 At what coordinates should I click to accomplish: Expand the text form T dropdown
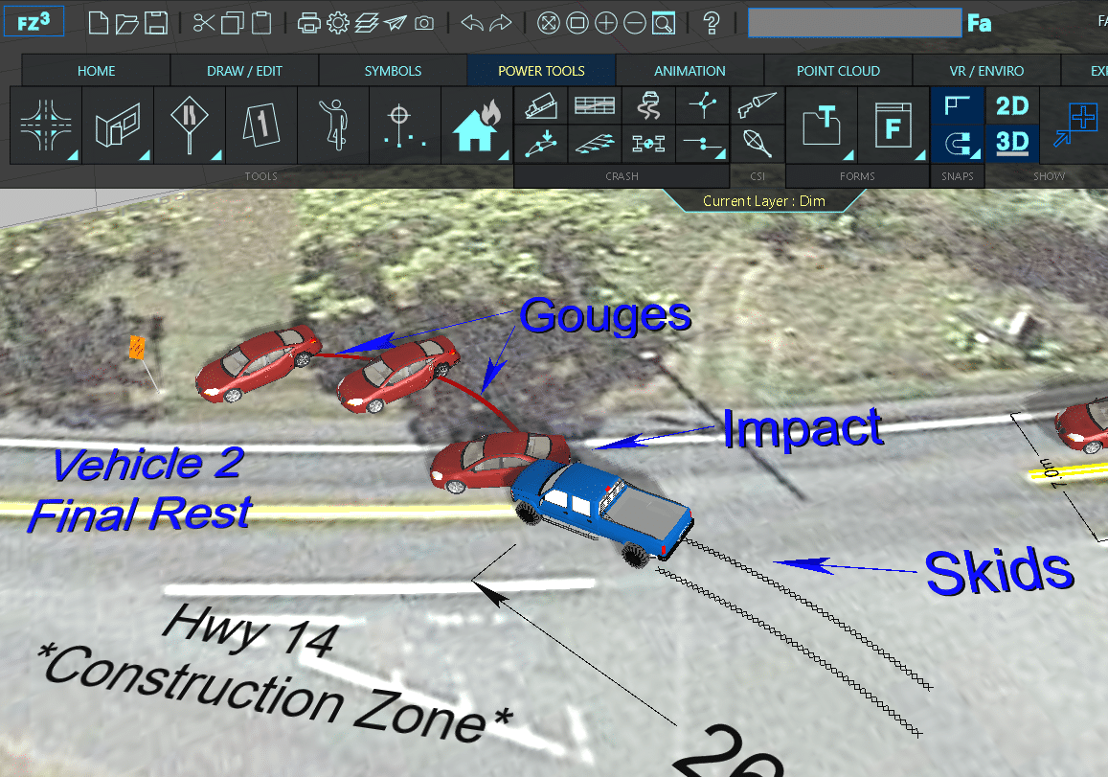848,156
